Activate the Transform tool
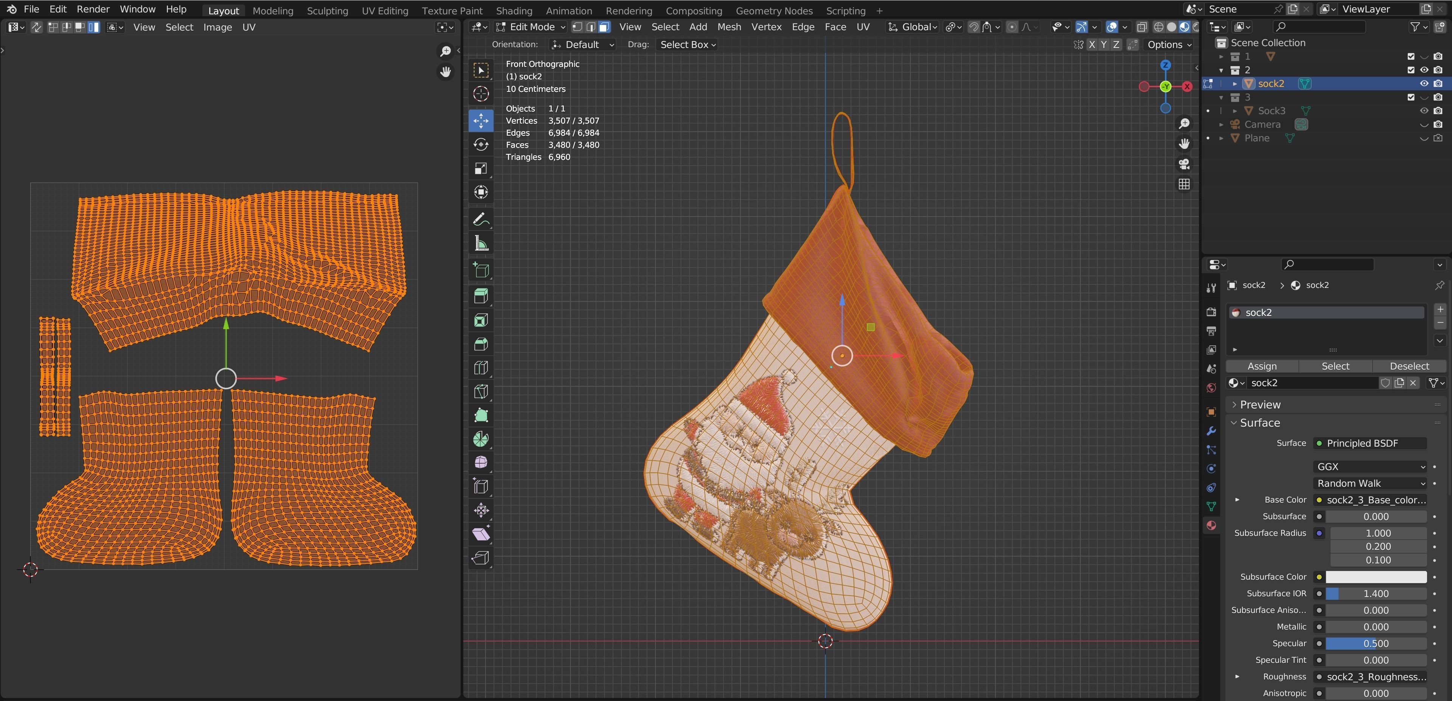Image resolution: width=1452 pixels, height=701 pixels. (481, 192)
